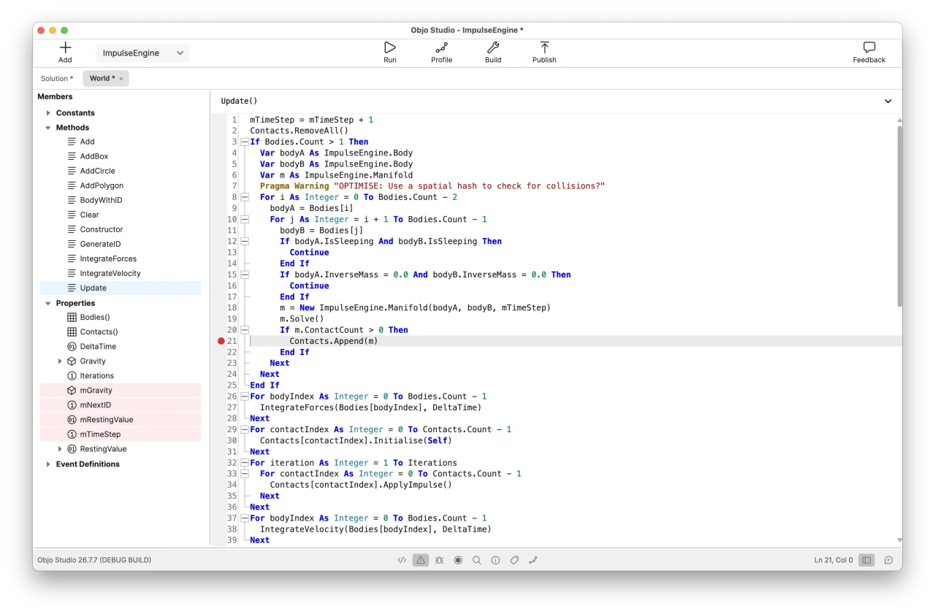The width and height of the screenshot is (935, 614).
Task: Collapse the If block on line 12
Action: tap(244, 241)
